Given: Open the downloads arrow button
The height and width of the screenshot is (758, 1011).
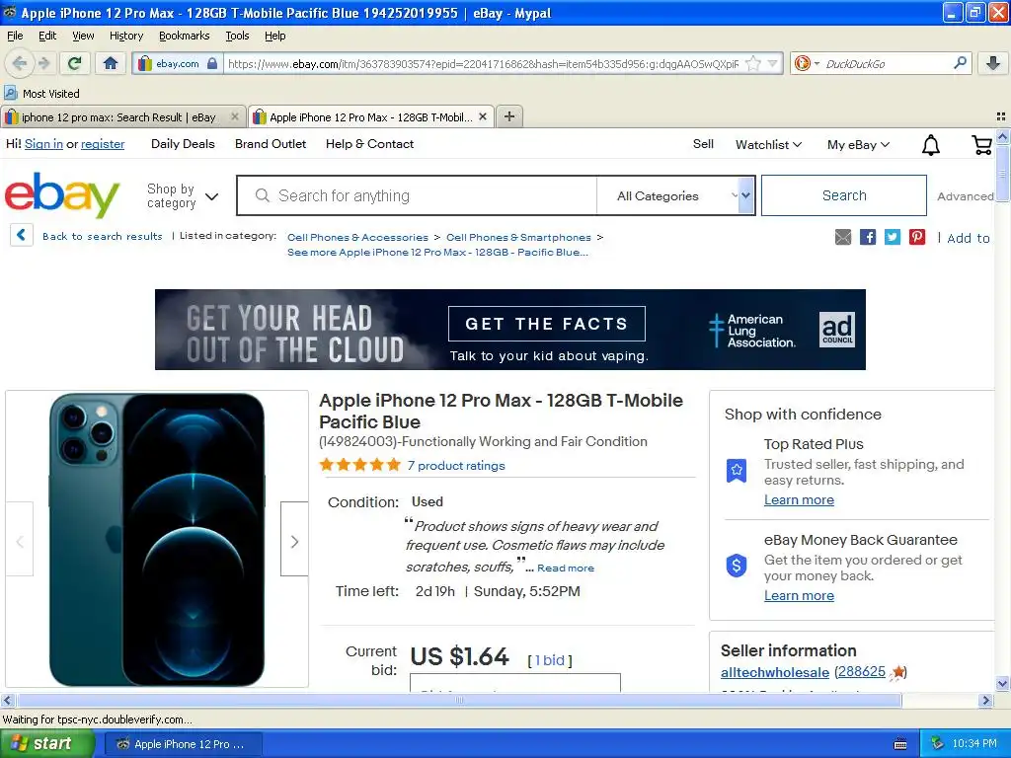Looking at the screenshot, I should coord(993,63).
